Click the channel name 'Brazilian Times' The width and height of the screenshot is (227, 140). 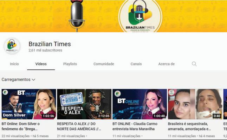(x=50, y=44)
